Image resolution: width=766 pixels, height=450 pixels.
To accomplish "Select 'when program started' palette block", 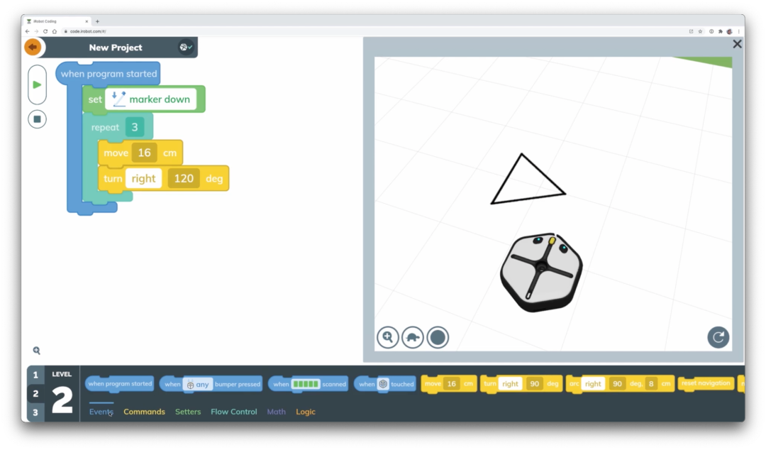I will click(120, 383).
